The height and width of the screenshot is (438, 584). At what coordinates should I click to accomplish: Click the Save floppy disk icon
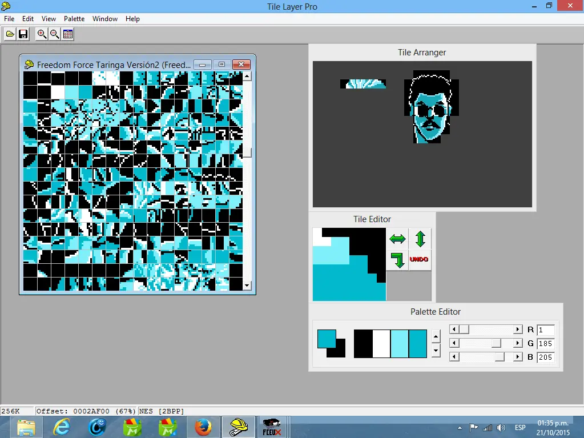[x=23, y=34]
